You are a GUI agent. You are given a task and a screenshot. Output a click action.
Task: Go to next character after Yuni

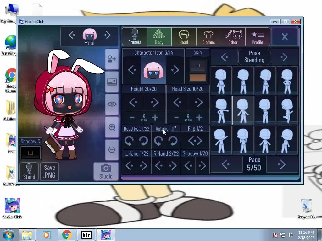(x=108, y=35)
